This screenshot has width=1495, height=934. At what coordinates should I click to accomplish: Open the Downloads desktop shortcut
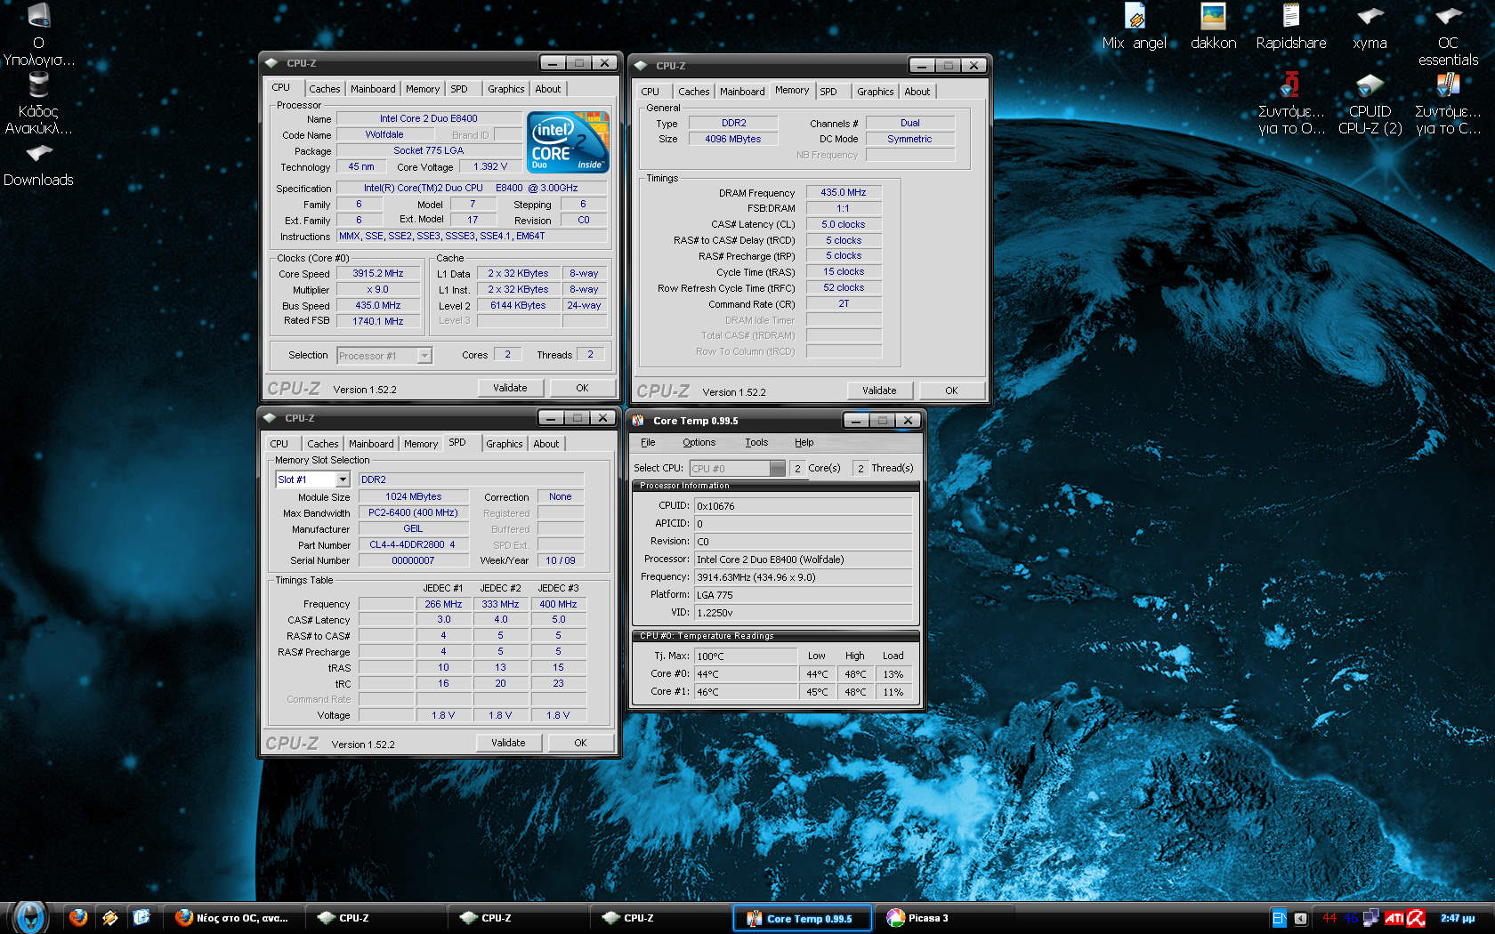click(38, 165)
